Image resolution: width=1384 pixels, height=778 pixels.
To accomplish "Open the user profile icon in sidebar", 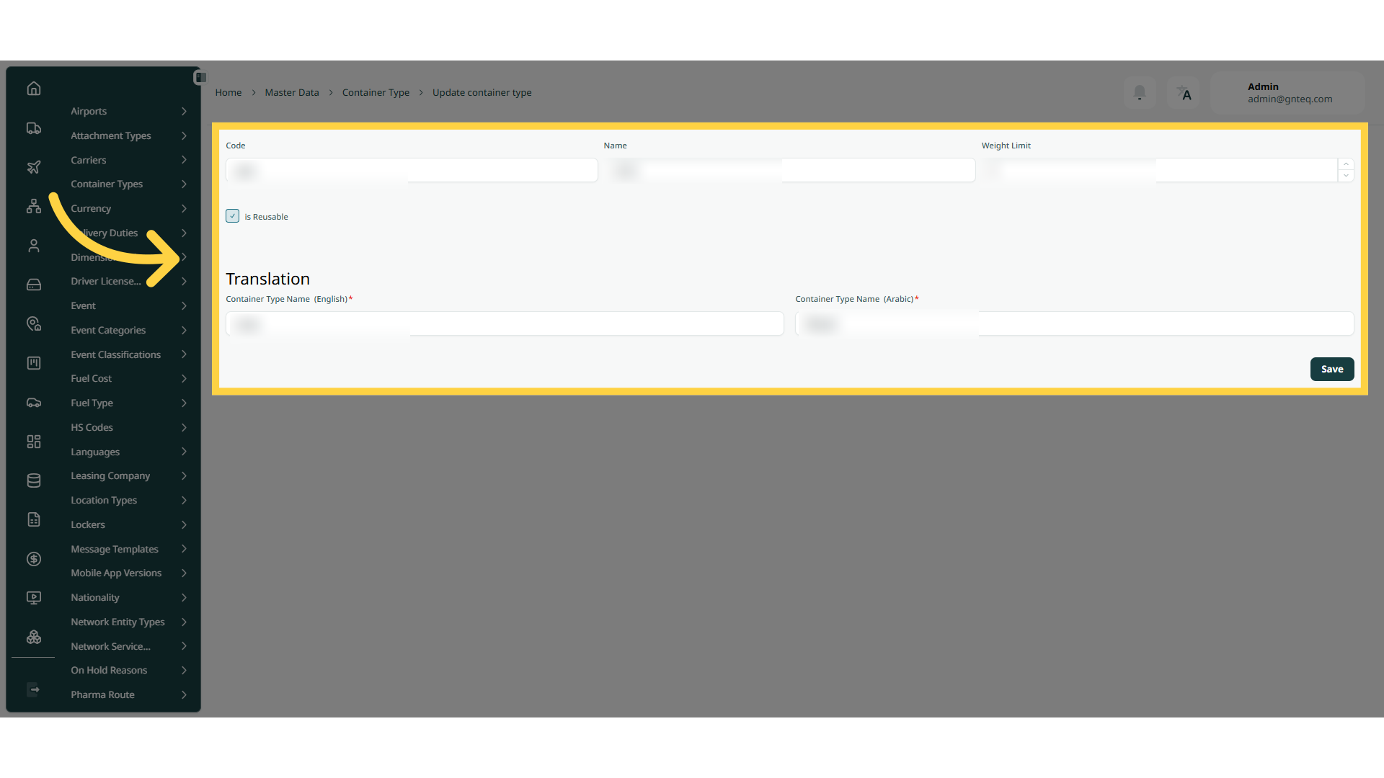I will pos(34,246).
